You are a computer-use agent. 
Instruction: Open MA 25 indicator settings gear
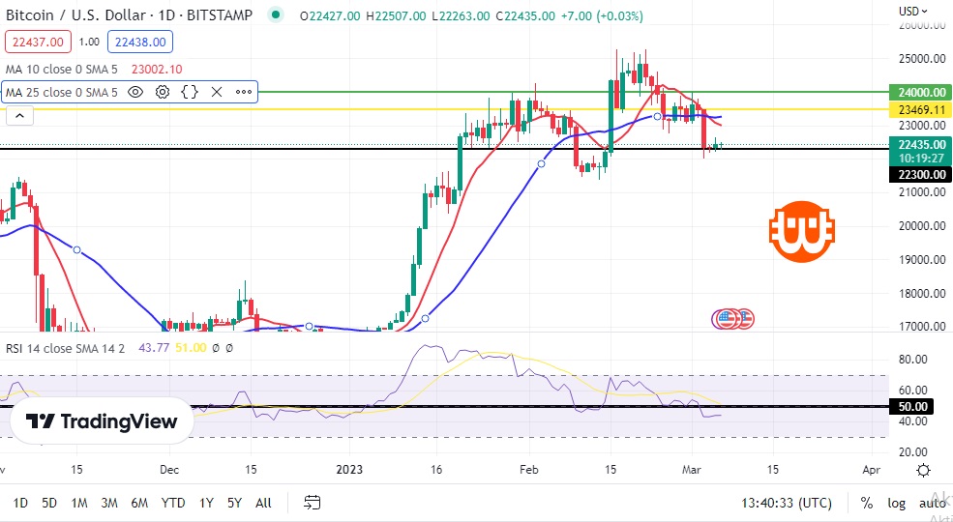click(x=163, y=92)
